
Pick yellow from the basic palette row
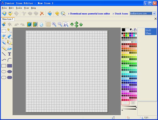(128, 35)
